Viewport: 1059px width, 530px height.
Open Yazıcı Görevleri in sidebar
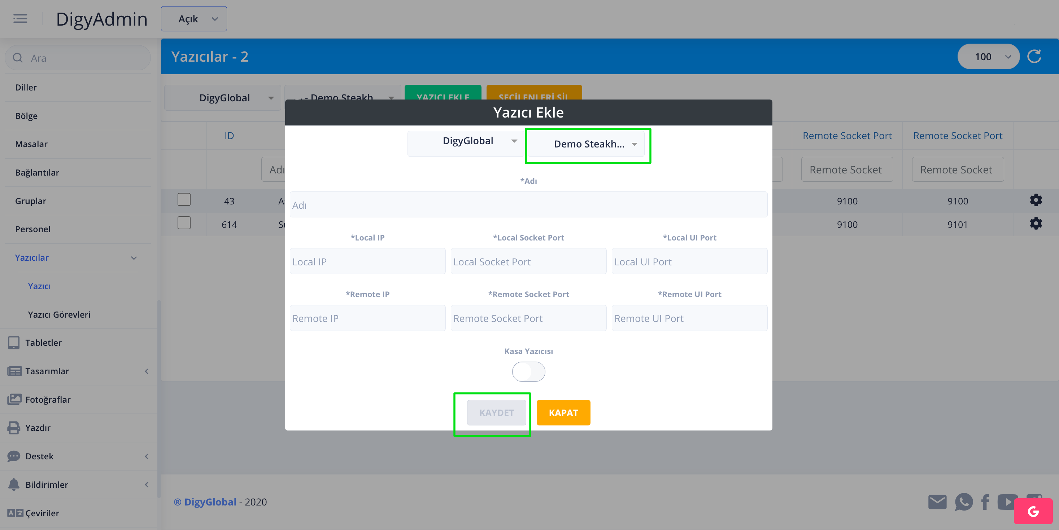click(59, 314)
